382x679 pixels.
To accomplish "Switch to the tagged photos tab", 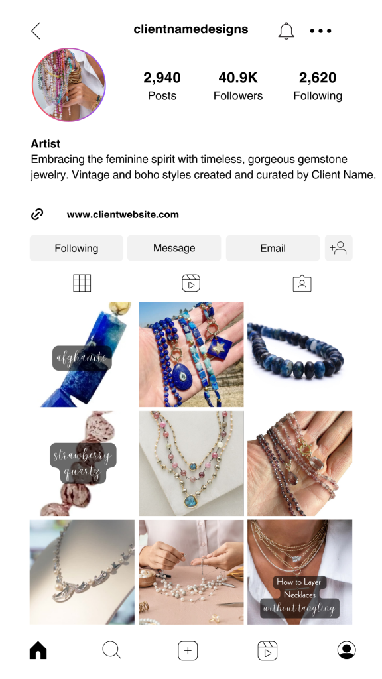I will tap(302, 283).
